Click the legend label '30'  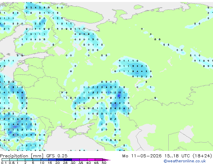pyautogui.click(x=73, y=163)
